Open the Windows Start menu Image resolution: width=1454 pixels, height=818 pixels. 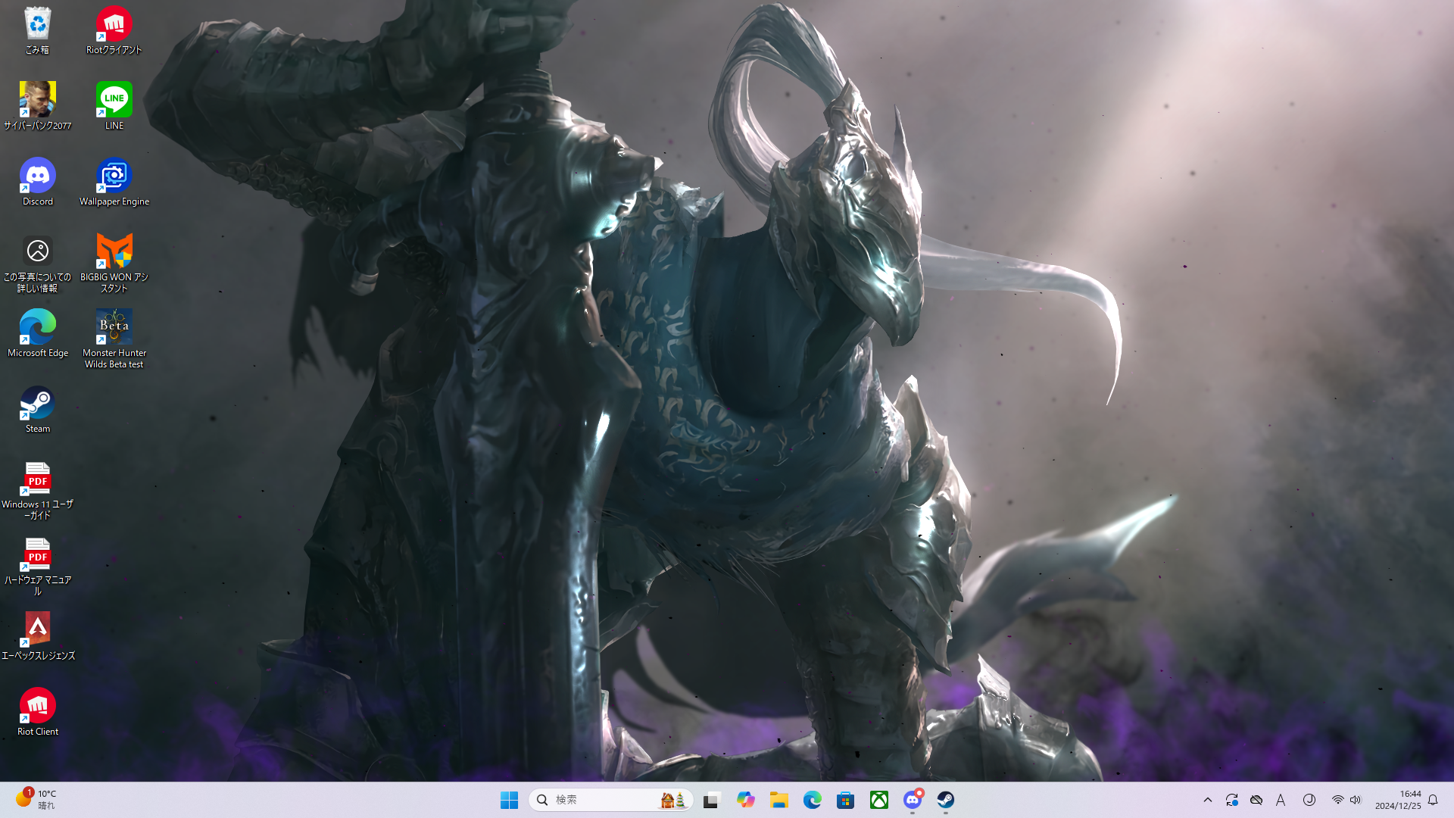tap(510, 800)
